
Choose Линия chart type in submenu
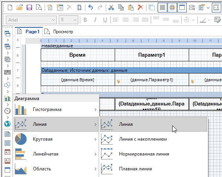coord(153,124)
